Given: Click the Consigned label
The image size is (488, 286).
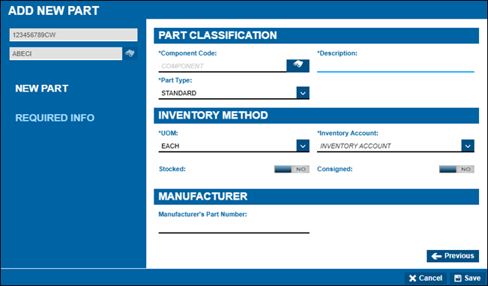Looking at the screenshot, I should click(335, 169).
